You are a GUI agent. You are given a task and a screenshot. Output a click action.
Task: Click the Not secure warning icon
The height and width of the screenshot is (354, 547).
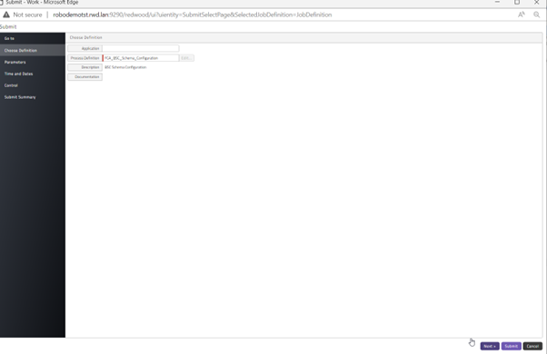click(x=6, y=15)
